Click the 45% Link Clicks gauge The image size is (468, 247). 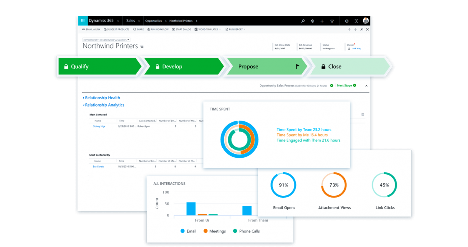coord(384,185)
